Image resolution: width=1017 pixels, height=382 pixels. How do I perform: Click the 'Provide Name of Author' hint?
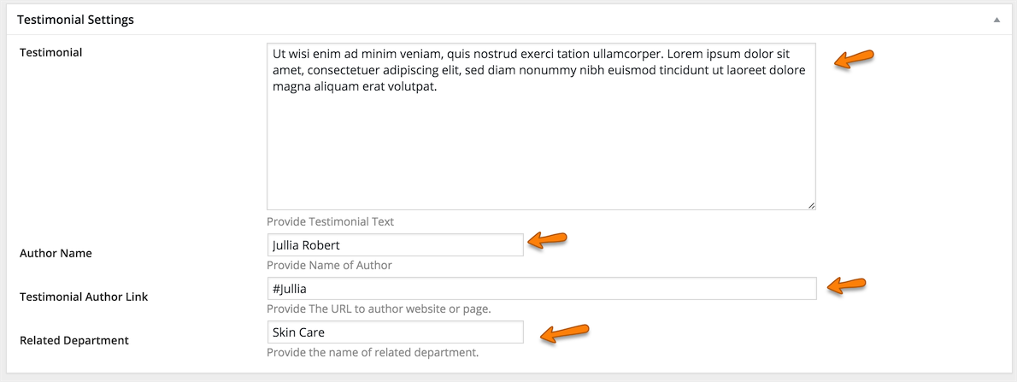tap(329, 265)
